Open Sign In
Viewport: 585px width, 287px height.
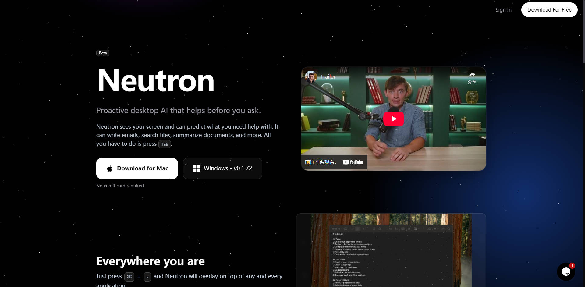(503, 9)
